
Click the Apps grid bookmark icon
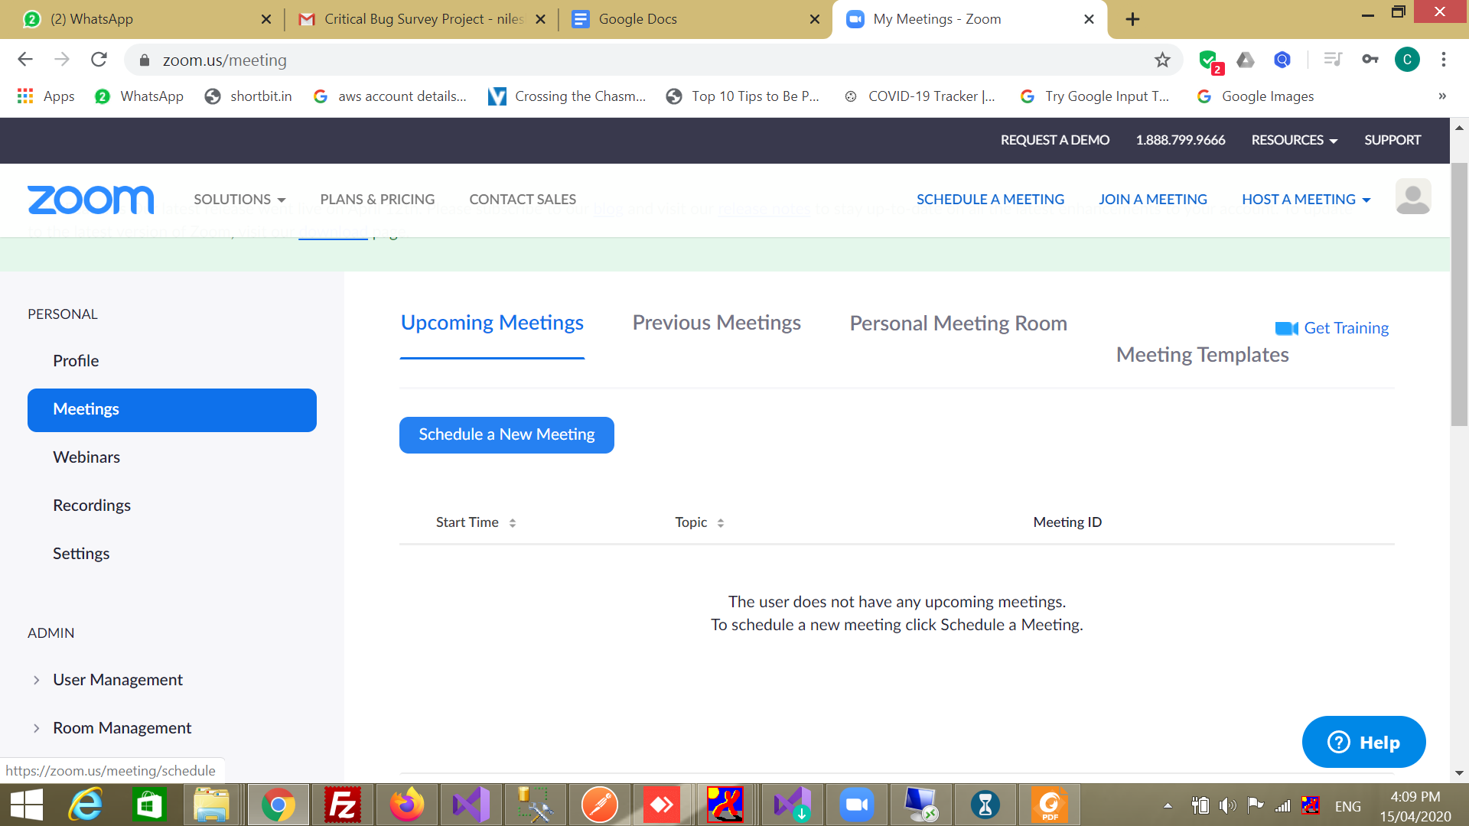tap(25, 96)
